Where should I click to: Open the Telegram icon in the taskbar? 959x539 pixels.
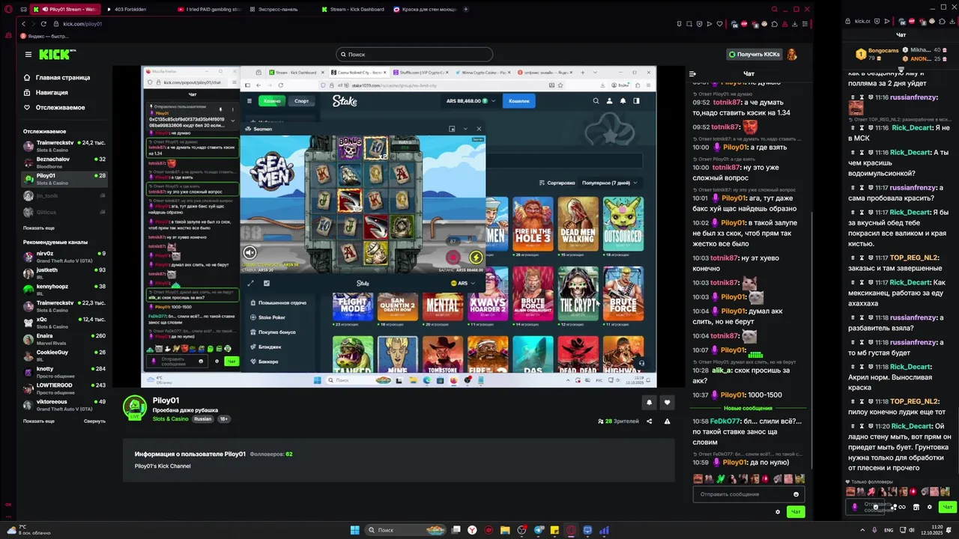tap(538, 530)
